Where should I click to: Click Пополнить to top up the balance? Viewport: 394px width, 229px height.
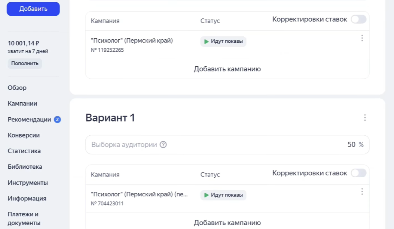(25, 64)
